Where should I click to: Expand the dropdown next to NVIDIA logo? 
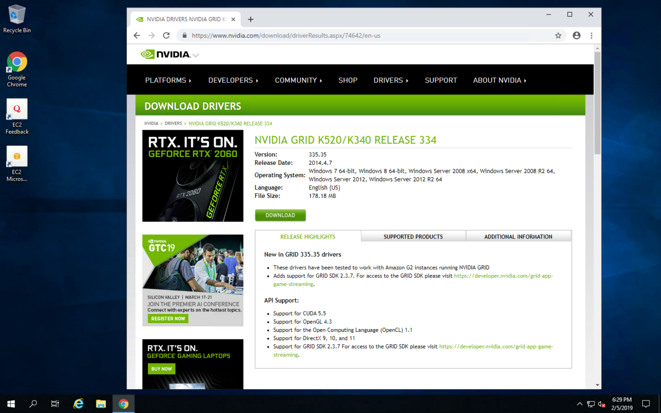click(x=196, y=55)
